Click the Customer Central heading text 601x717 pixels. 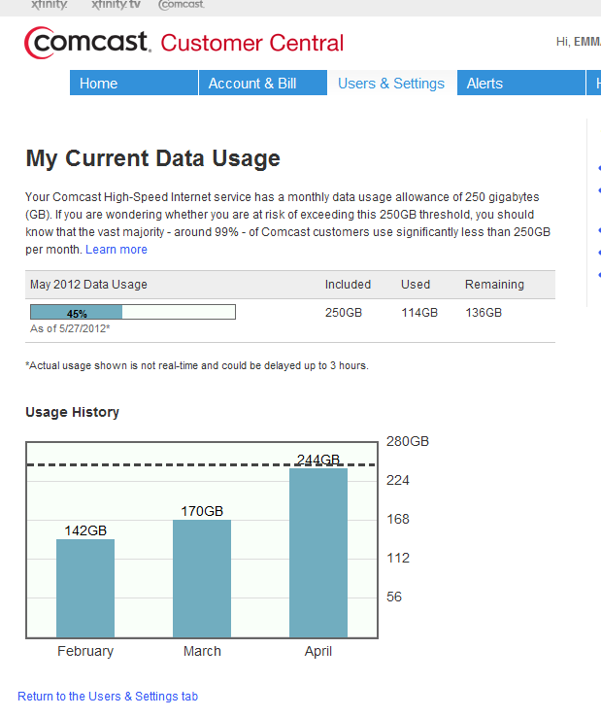point(252,44)
